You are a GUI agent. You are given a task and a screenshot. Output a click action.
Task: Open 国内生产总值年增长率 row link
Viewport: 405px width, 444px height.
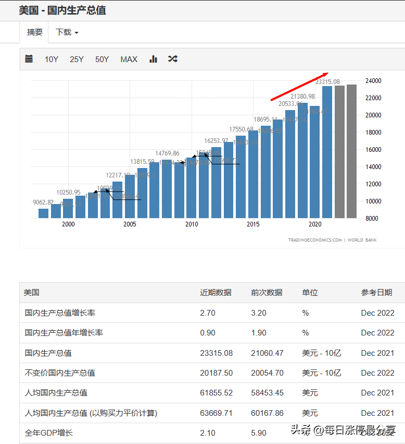tap(64, 333)
